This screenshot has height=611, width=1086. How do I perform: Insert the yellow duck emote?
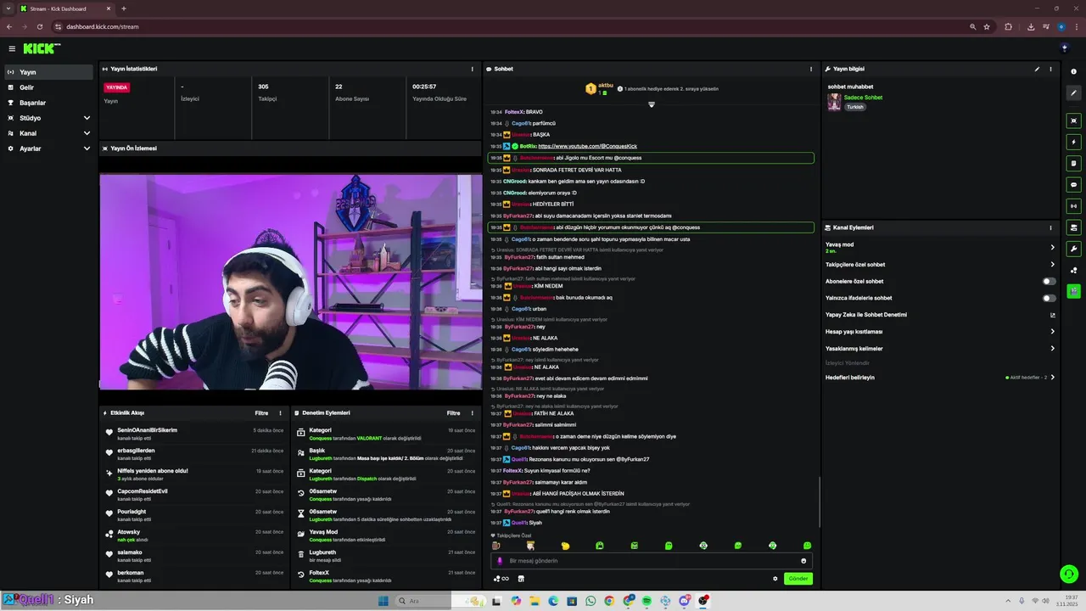coord(565,546)
